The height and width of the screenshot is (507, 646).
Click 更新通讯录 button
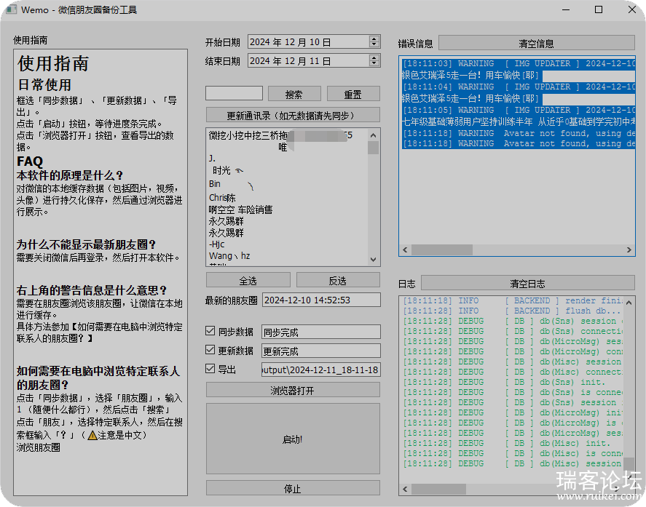pos(293,115)
